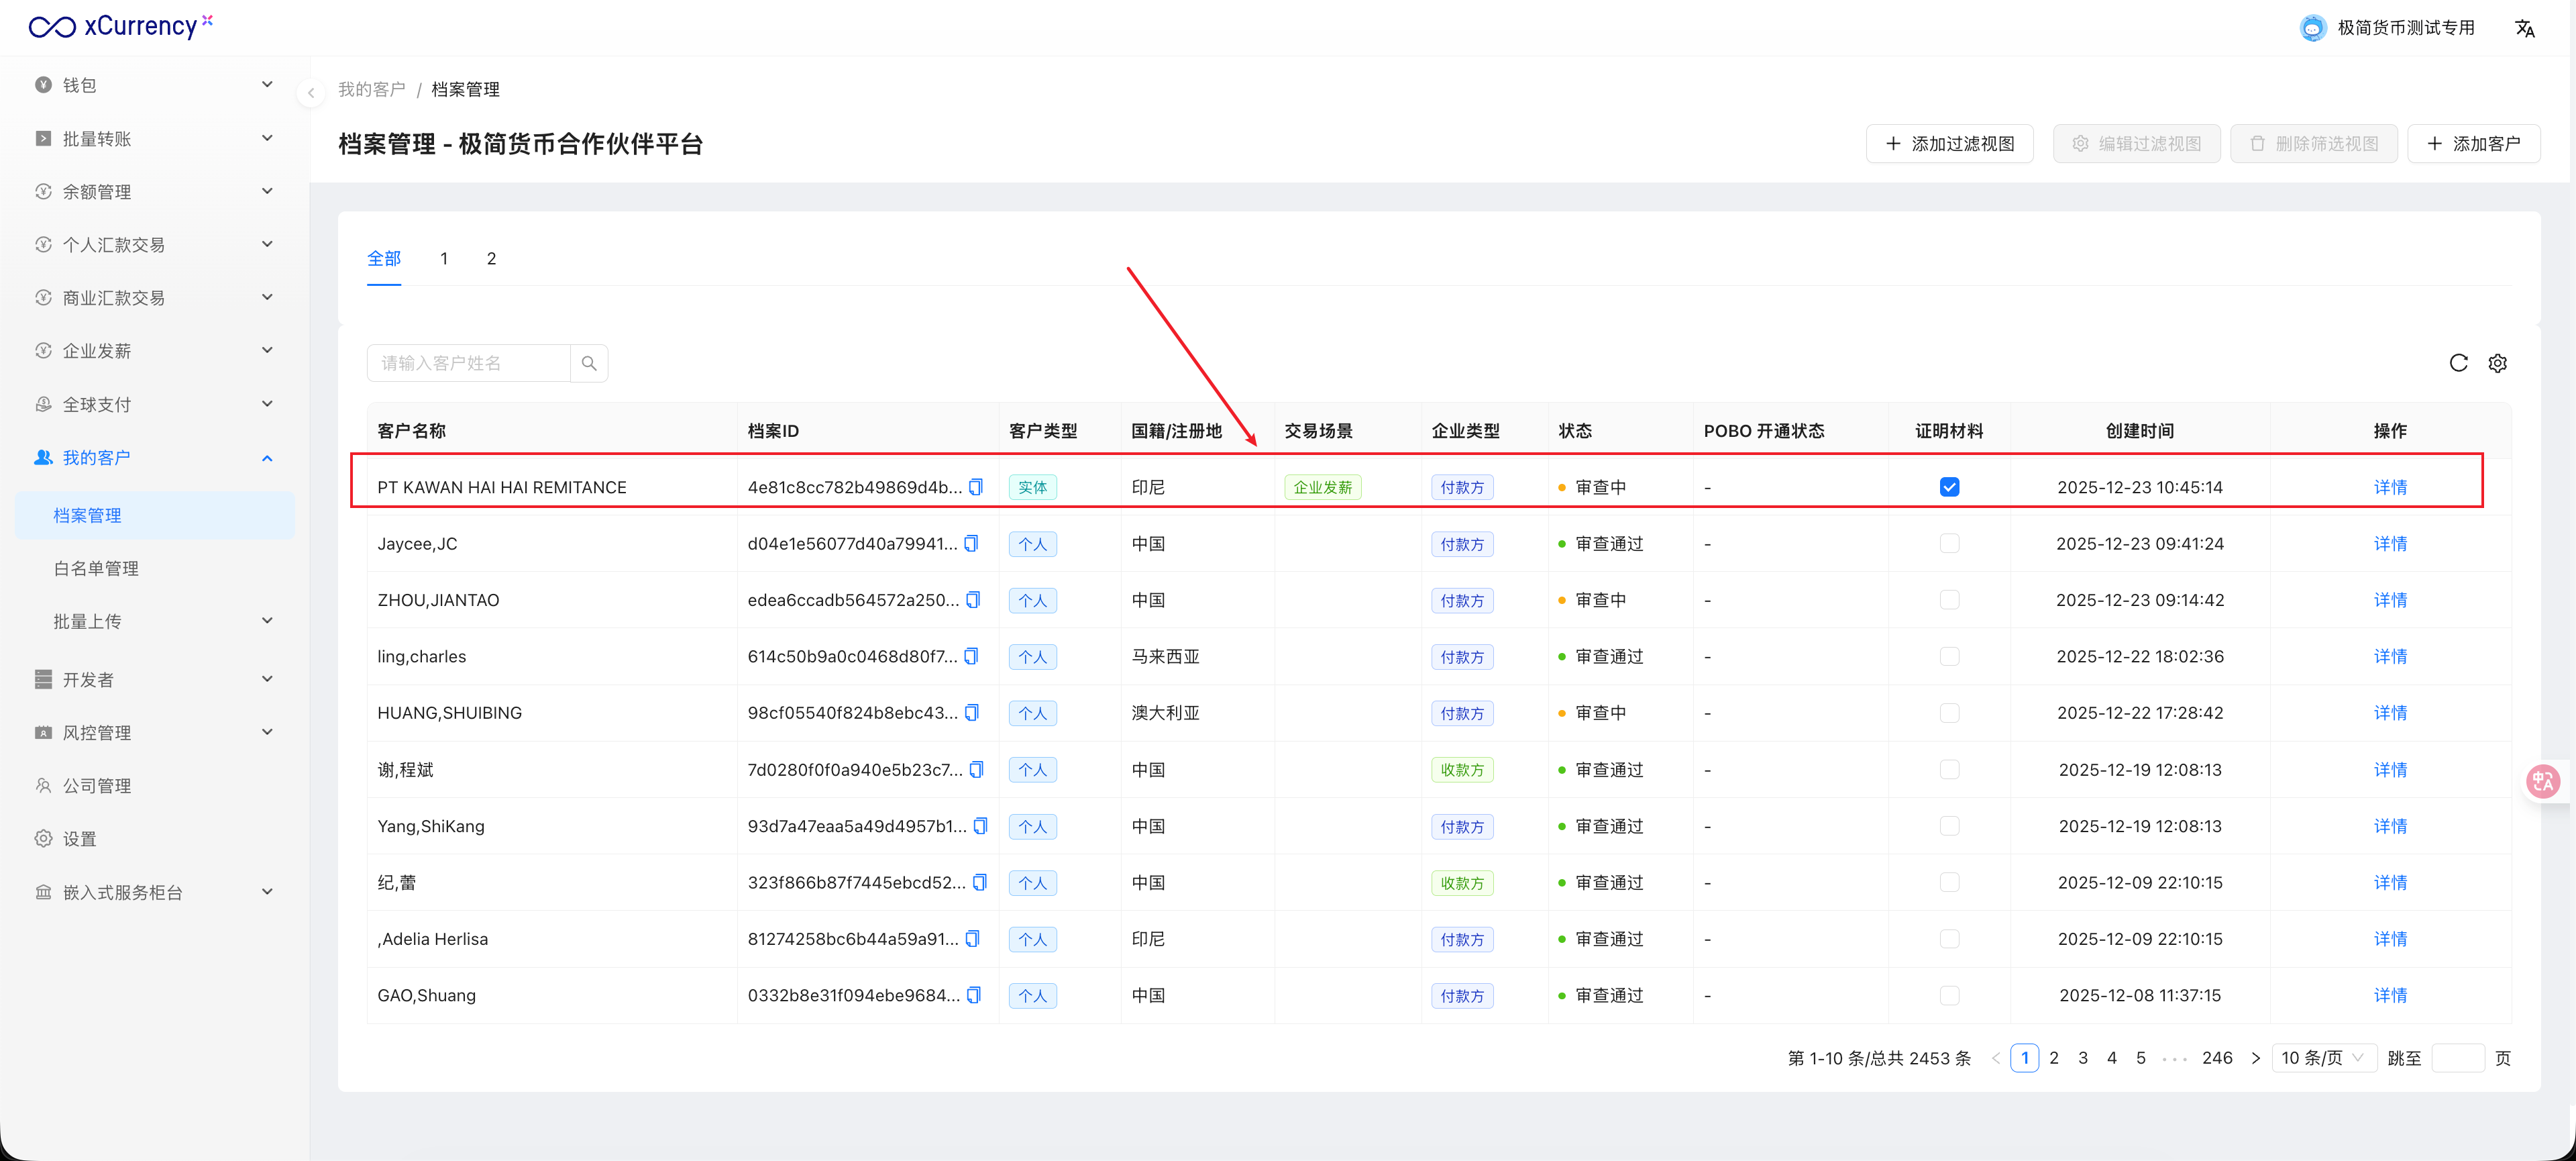Click the customer name search field
Viewport: 2576px width, 1161px height.
click(468, 363)
